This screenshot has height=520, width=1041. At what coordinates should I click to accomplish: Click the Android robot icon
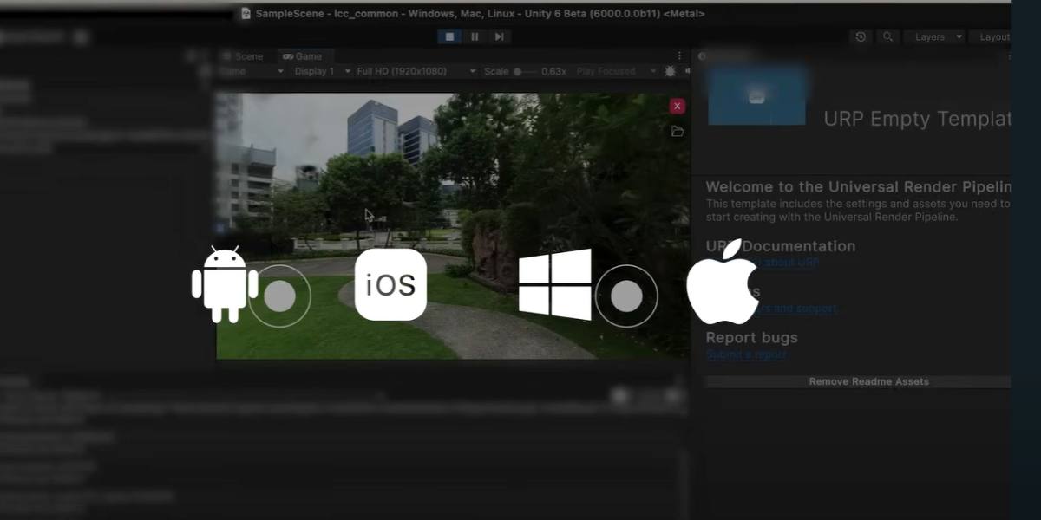224,284
